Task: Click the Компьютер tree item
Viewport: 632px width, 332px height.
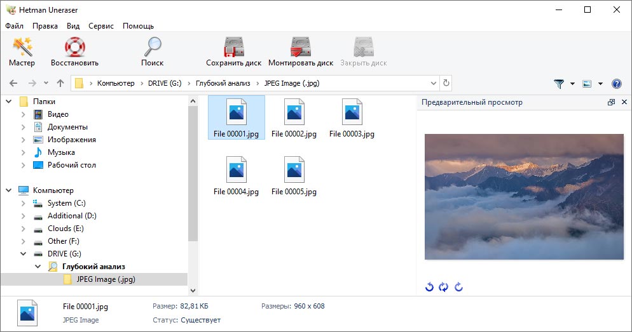Action: (53, 190)
